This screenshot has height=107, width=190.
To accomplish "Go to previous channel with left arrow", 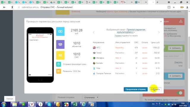I will [94, 32].
